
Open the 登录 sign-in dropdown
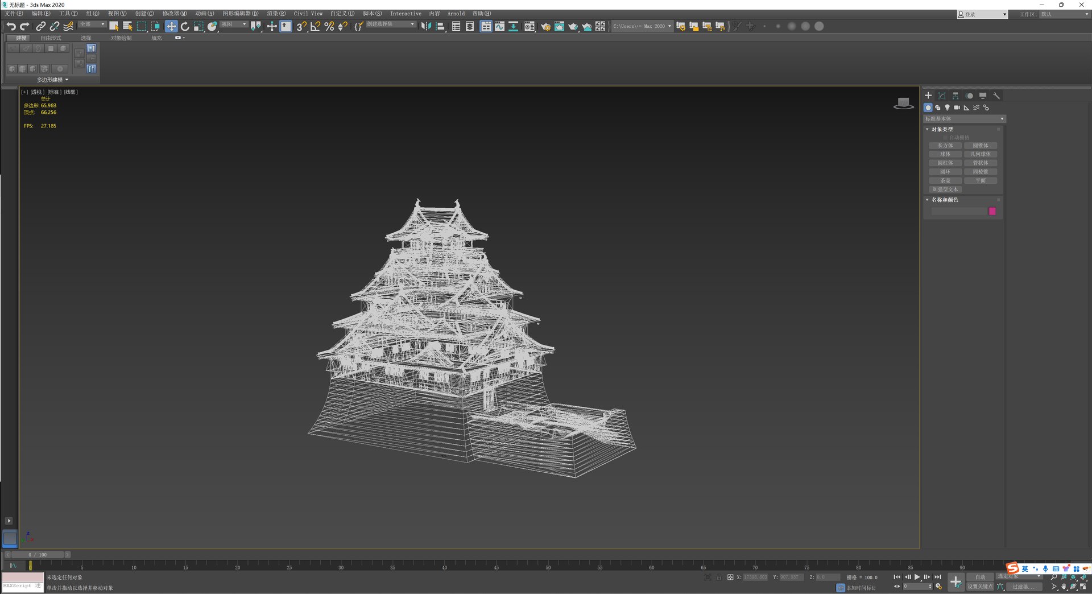pos(982,14)
